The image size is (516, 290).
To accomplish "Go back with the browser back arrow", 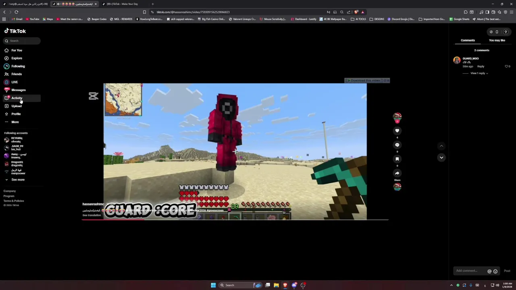I will point(4,12).
